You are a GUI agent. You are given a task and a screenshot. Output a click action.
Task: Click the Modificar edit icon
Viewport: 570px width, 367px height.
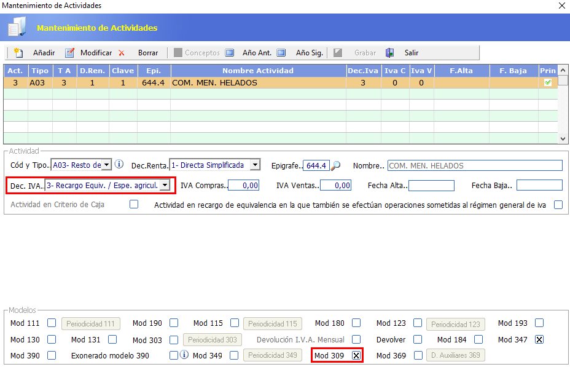(x=70, y=53)
